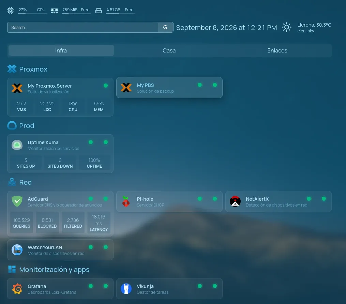
Task: Click the 0 SITES DOWN stat block
Action: (x=60, y=163)
